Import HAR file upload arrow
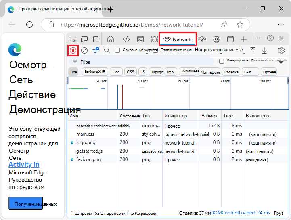Screen dimensions: 291x220 point(253,50)
